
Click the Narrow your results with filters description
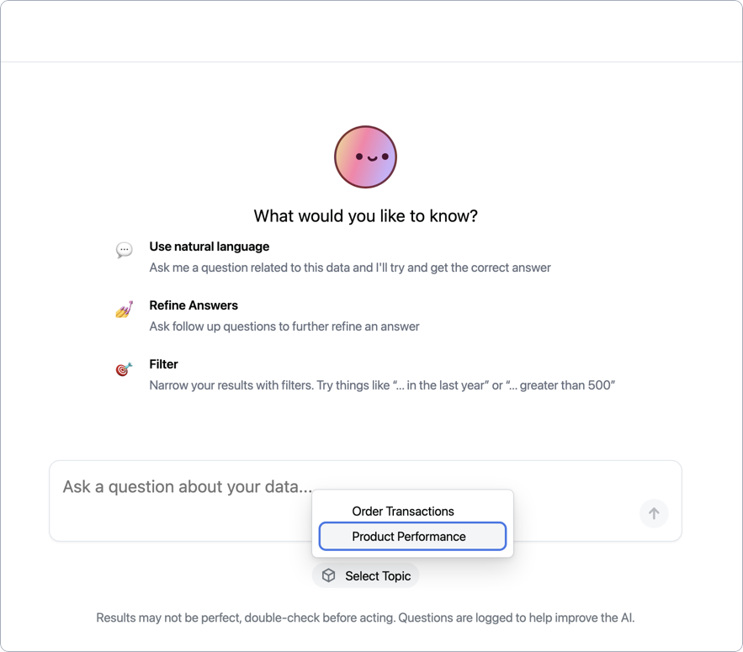pyautogui.click(x=382, y=385)
